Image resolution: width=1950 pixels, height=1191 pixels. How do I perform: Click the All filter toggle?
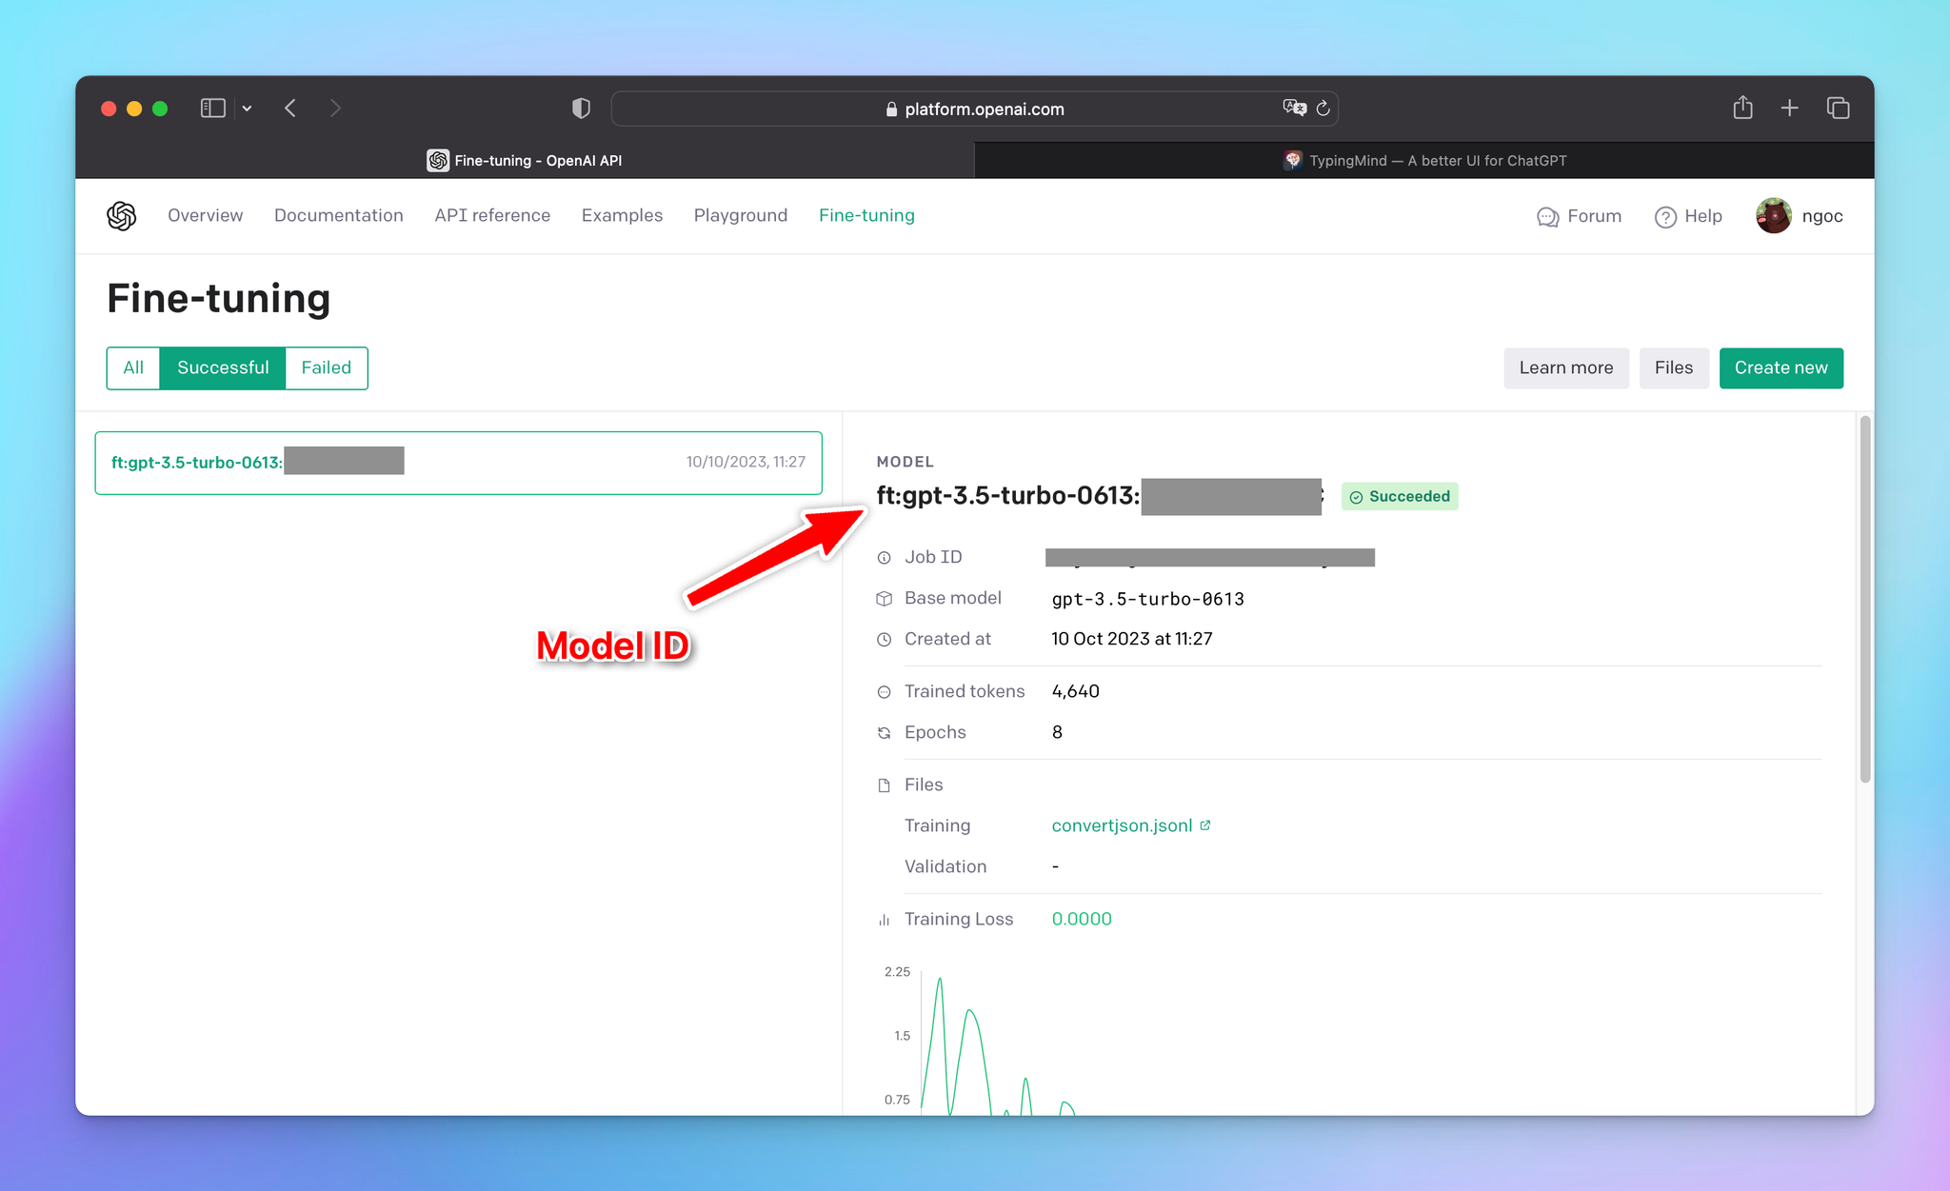(132, 367)
